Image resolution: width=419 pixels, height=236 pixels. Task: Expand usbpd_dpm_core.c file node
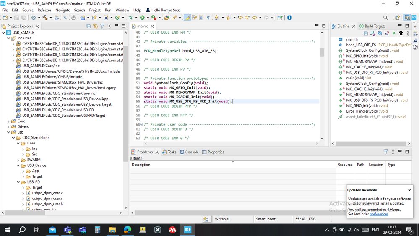pyautogui.click(x=23, y=193)
